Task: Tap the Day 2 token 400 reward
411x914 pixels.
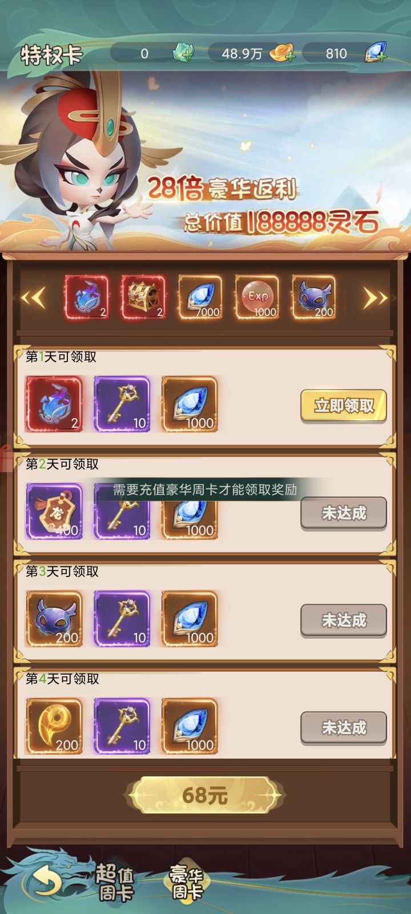Action: coord(54,511)
